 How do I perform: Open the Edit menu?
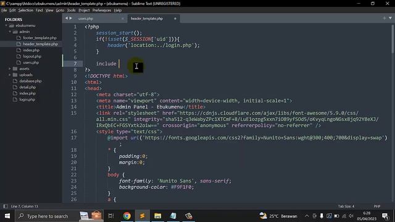[12, 10]
